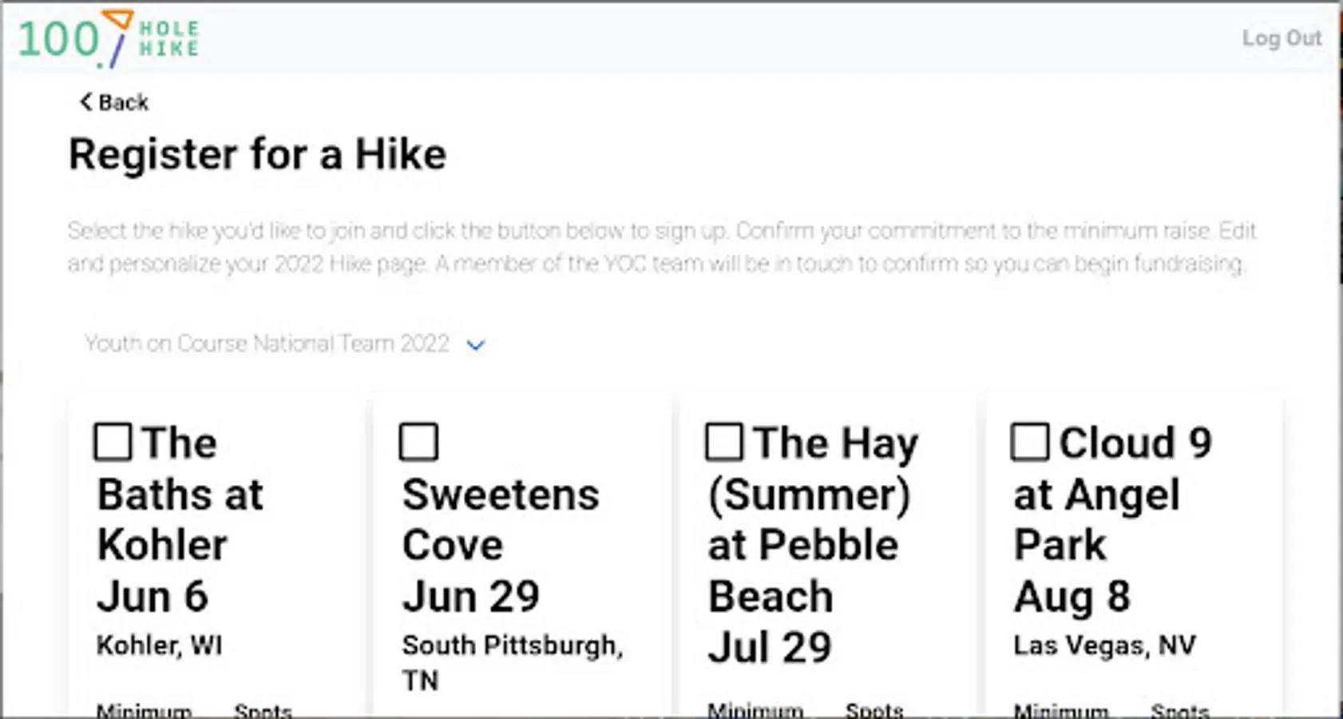The width and height of the screenshot is (1343, 719).
Task: Click the Register for a Hike heading
Action: click(x=257, y=154)
